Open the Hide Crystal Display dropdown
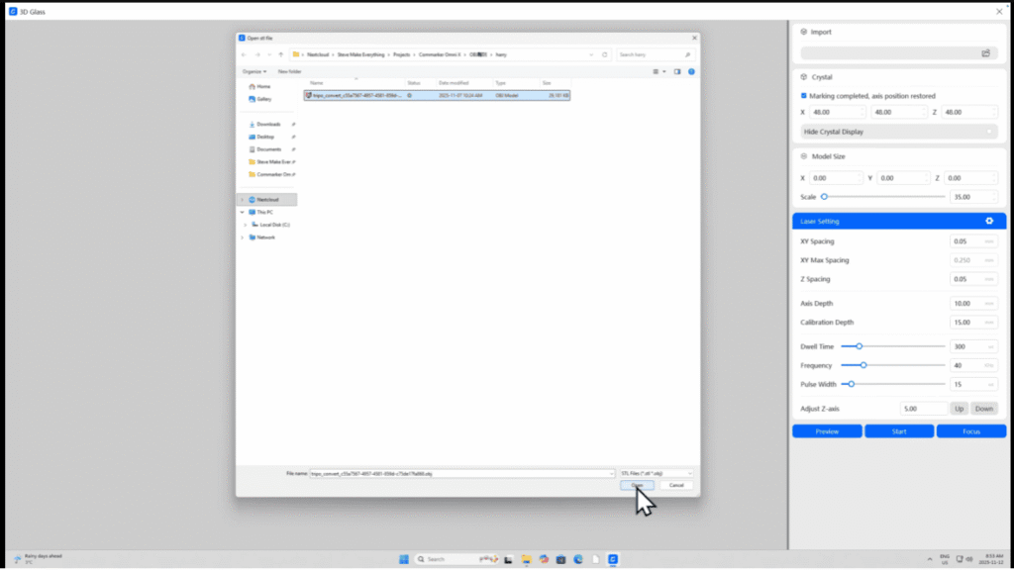 point(898,131)
